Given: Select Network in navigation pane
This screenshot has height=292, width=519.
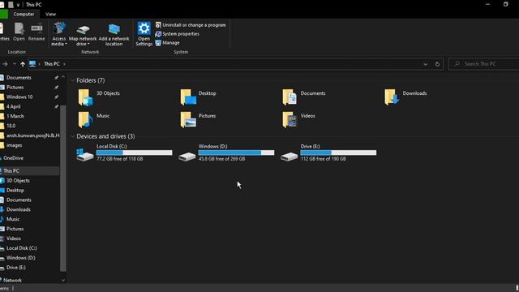Looking at the screenshot, I should (x=12, y=281).
